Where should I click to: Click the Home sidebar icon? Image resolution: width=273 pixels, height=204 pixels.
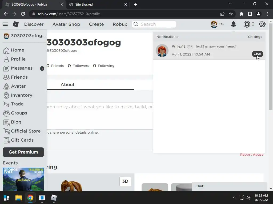click(6, 50)
